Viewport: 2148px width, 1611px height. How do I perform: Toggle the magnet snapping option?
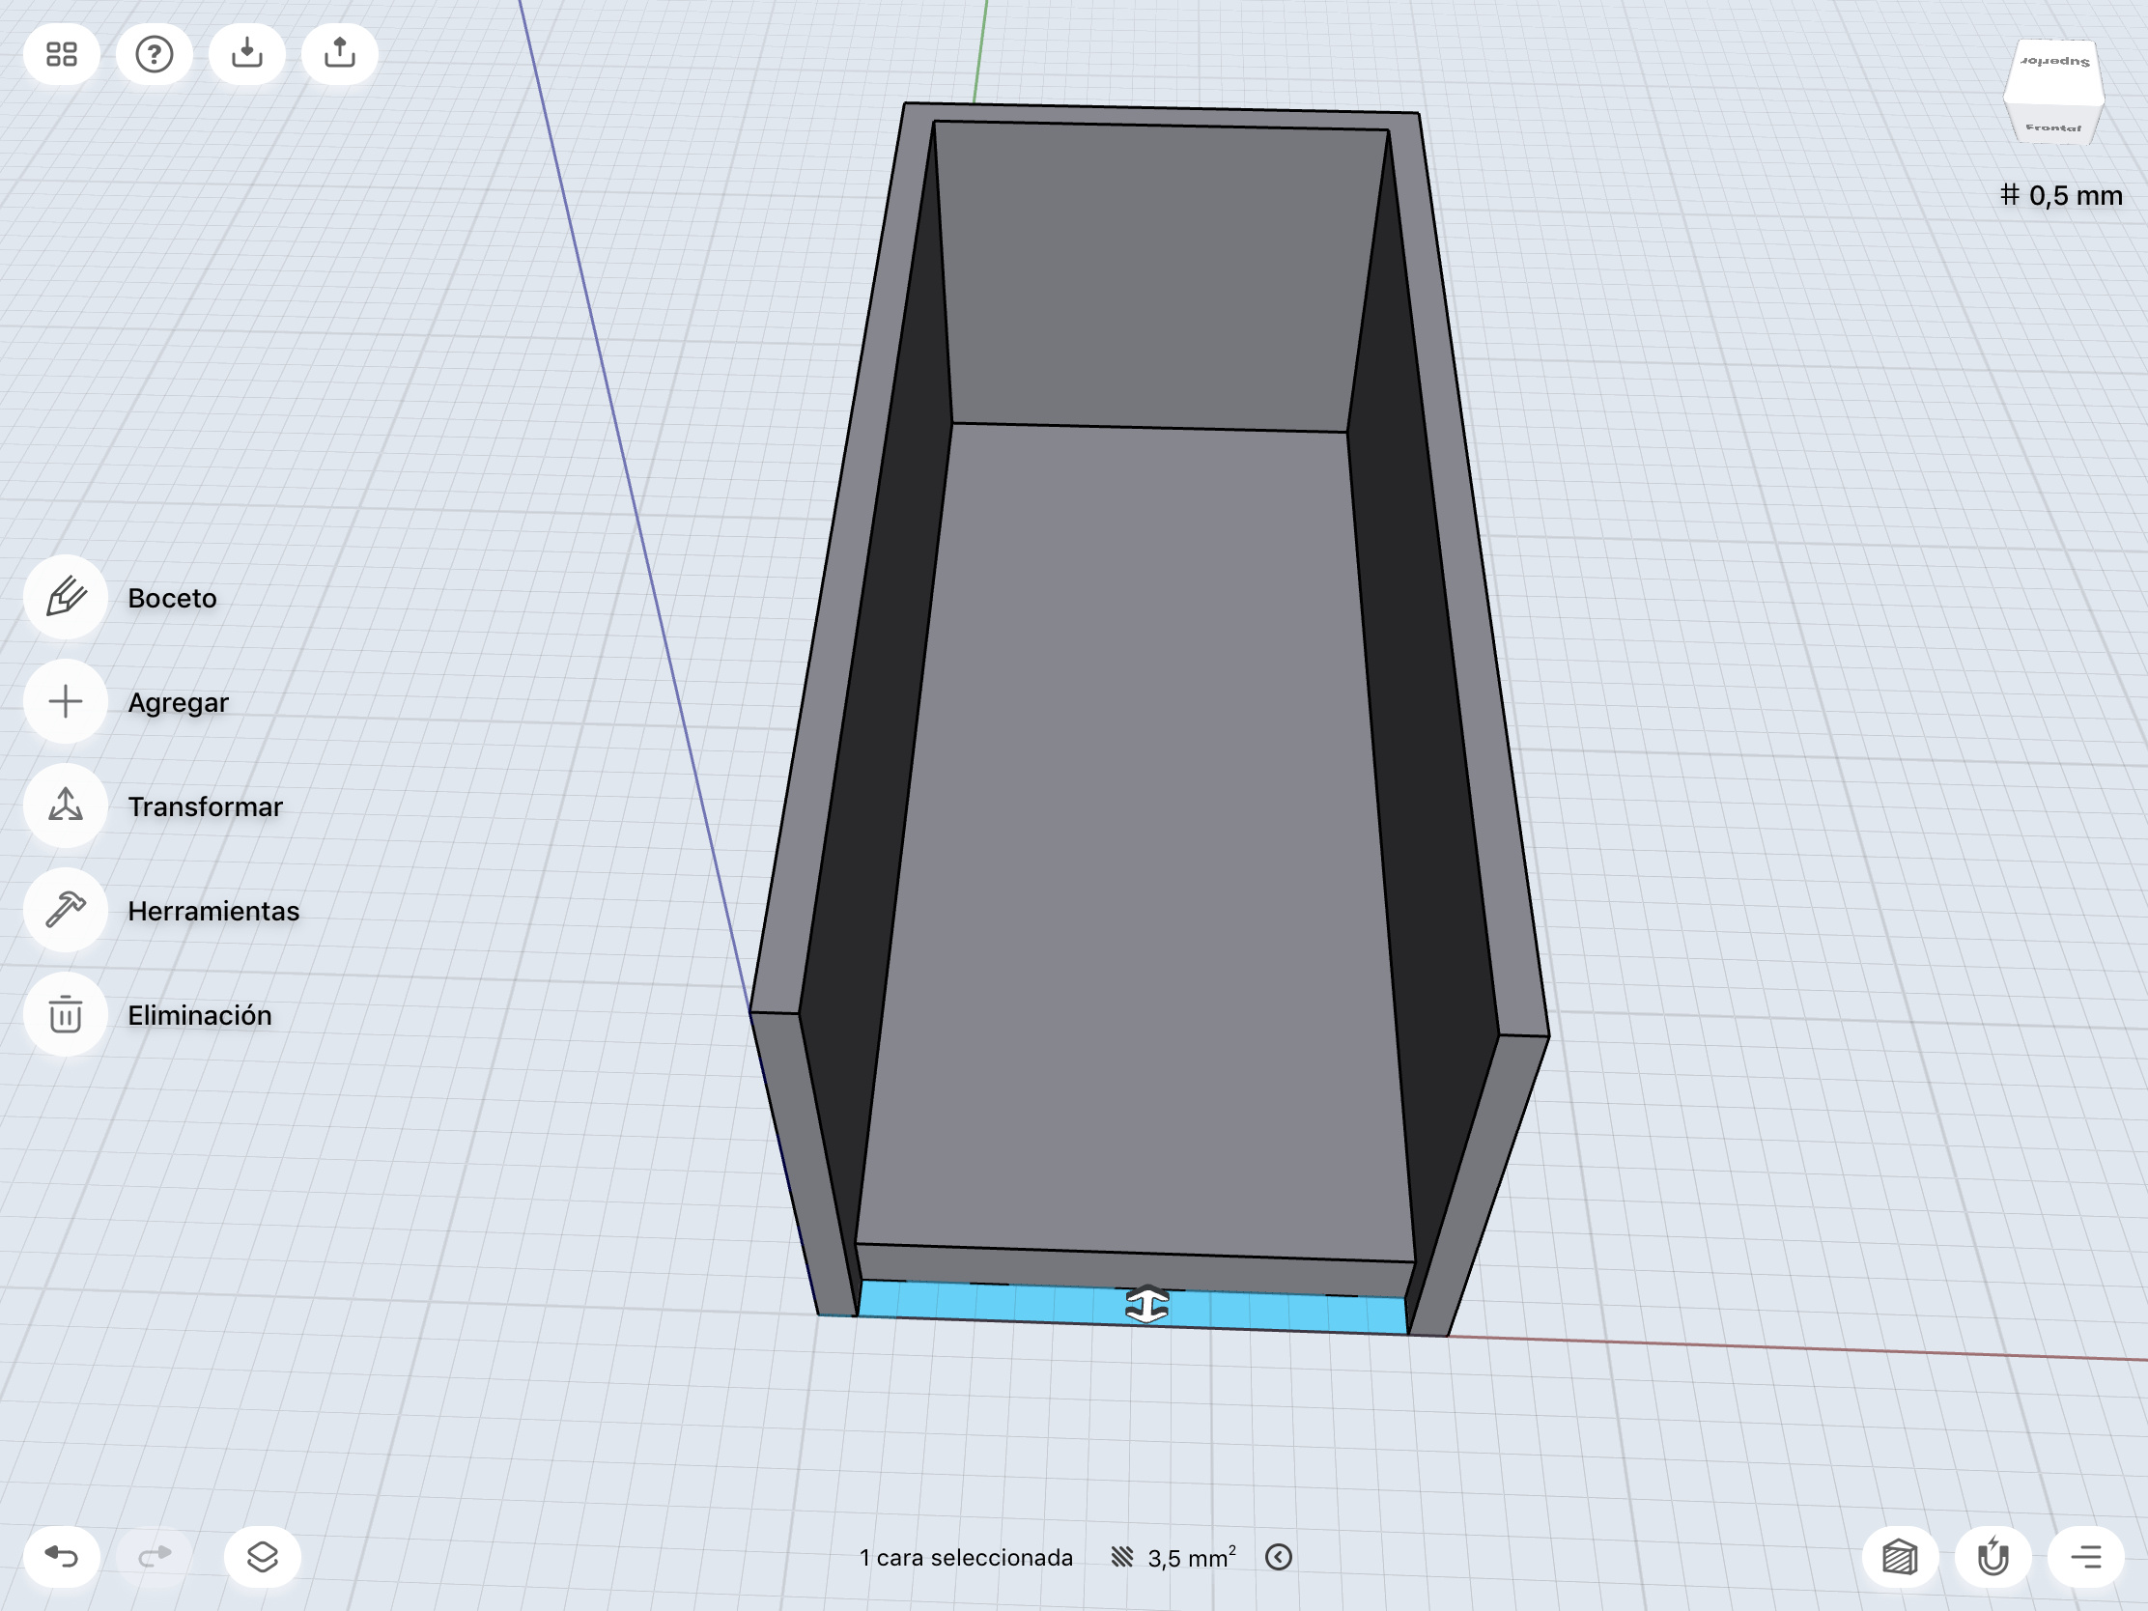click(1993, 1557)
